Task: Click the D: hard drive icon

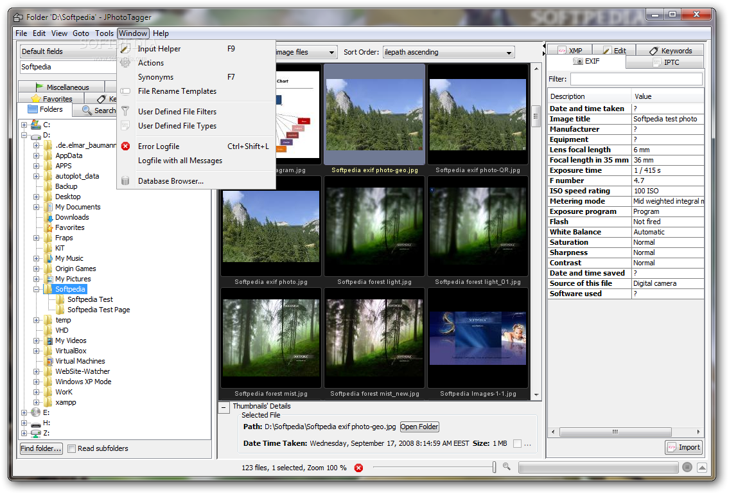Action: pos(36,136)
